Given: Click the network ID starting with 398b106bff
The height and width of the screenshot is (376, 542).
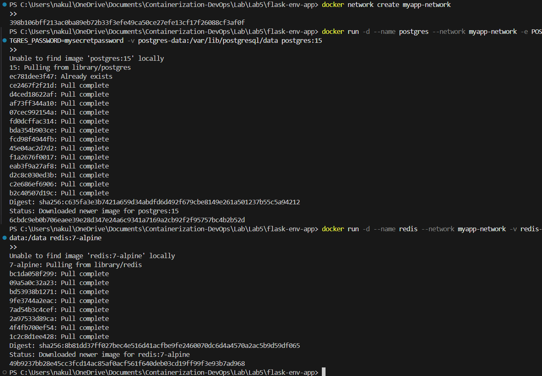Looking at the screenshot, I should tap(127, 22).
